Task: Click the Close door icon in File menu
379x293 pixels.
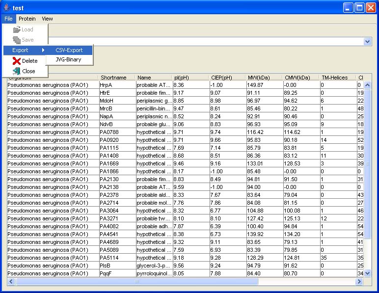Action: click(x=16, y=71)
